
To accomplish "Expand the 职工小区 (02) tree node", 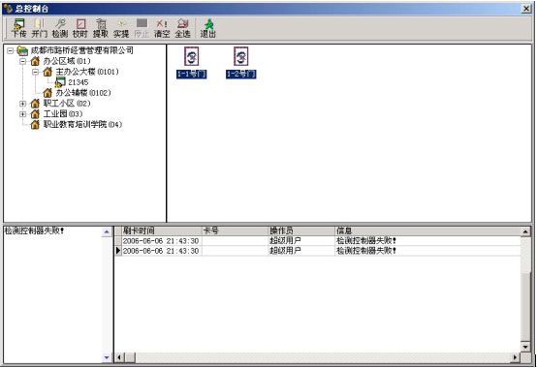I will click(x=22, y=104).
